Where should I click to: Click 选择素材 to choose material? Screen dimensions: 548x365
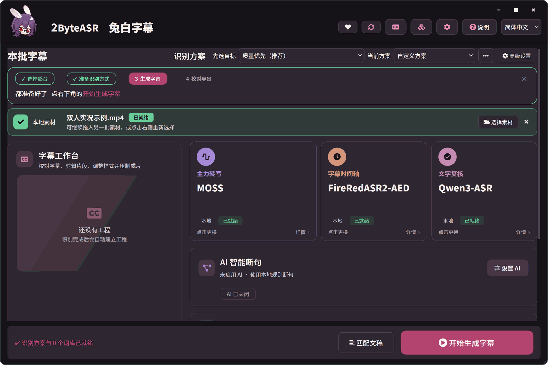pyautogui.click(x=498, y=122)
